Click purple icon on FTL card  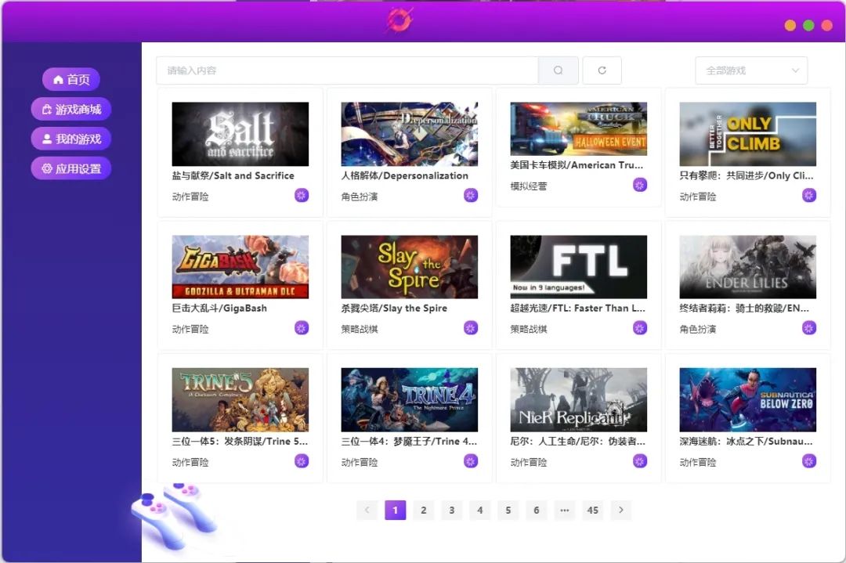640,328
